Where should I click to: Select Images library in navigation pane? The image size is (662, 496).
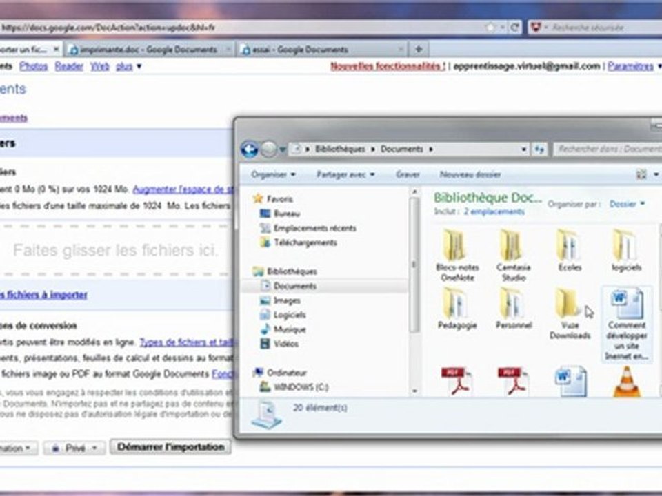287,301
